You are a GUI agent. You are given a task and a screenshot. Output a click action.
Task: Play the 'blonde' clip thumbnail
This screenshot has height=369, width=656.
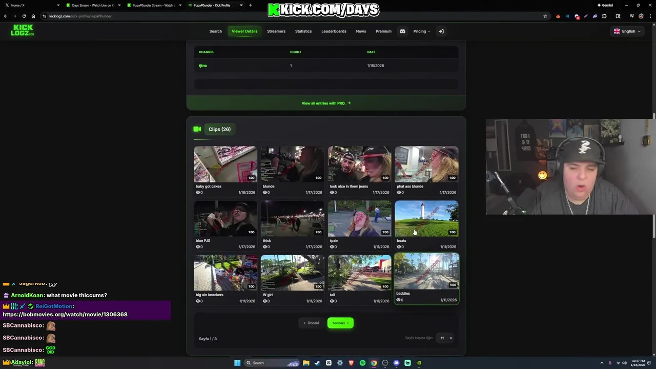point(293,164)
